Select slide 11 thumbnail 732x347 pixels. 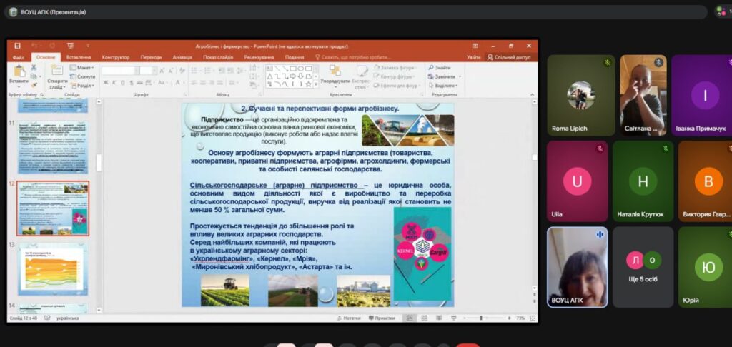tap(53, 147)
